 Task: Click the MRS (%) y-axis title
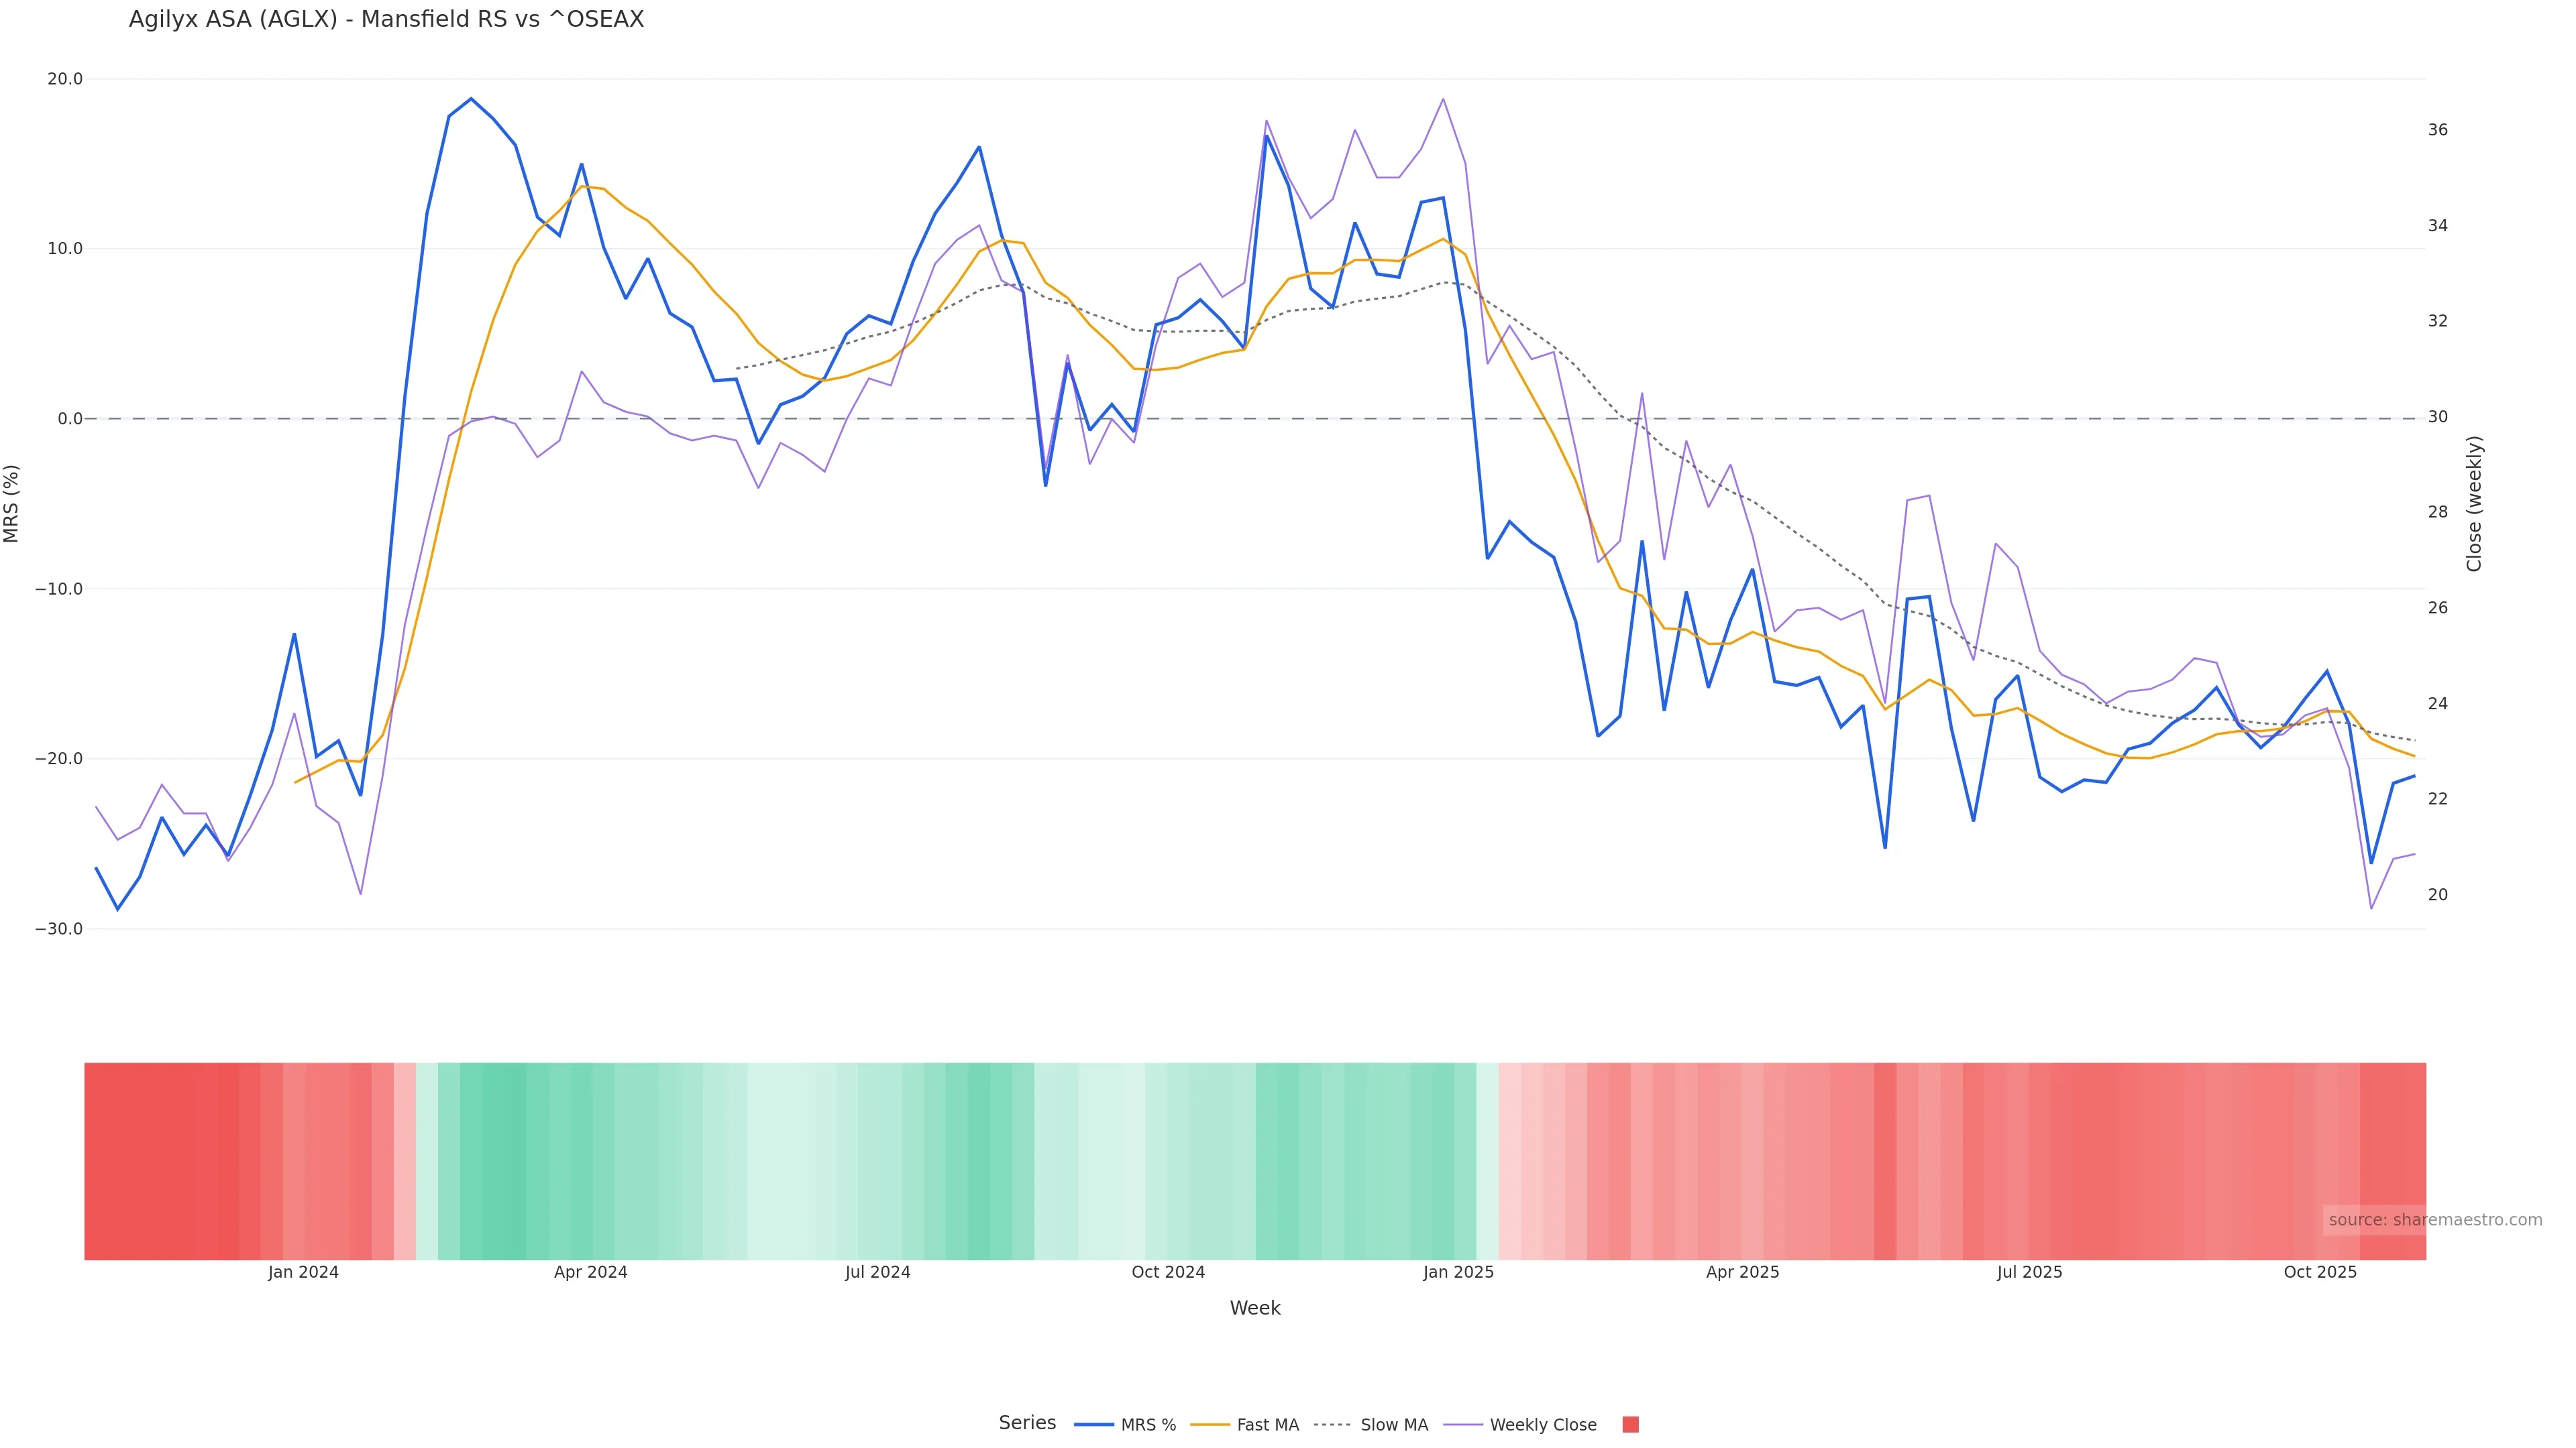click(12, 503)
